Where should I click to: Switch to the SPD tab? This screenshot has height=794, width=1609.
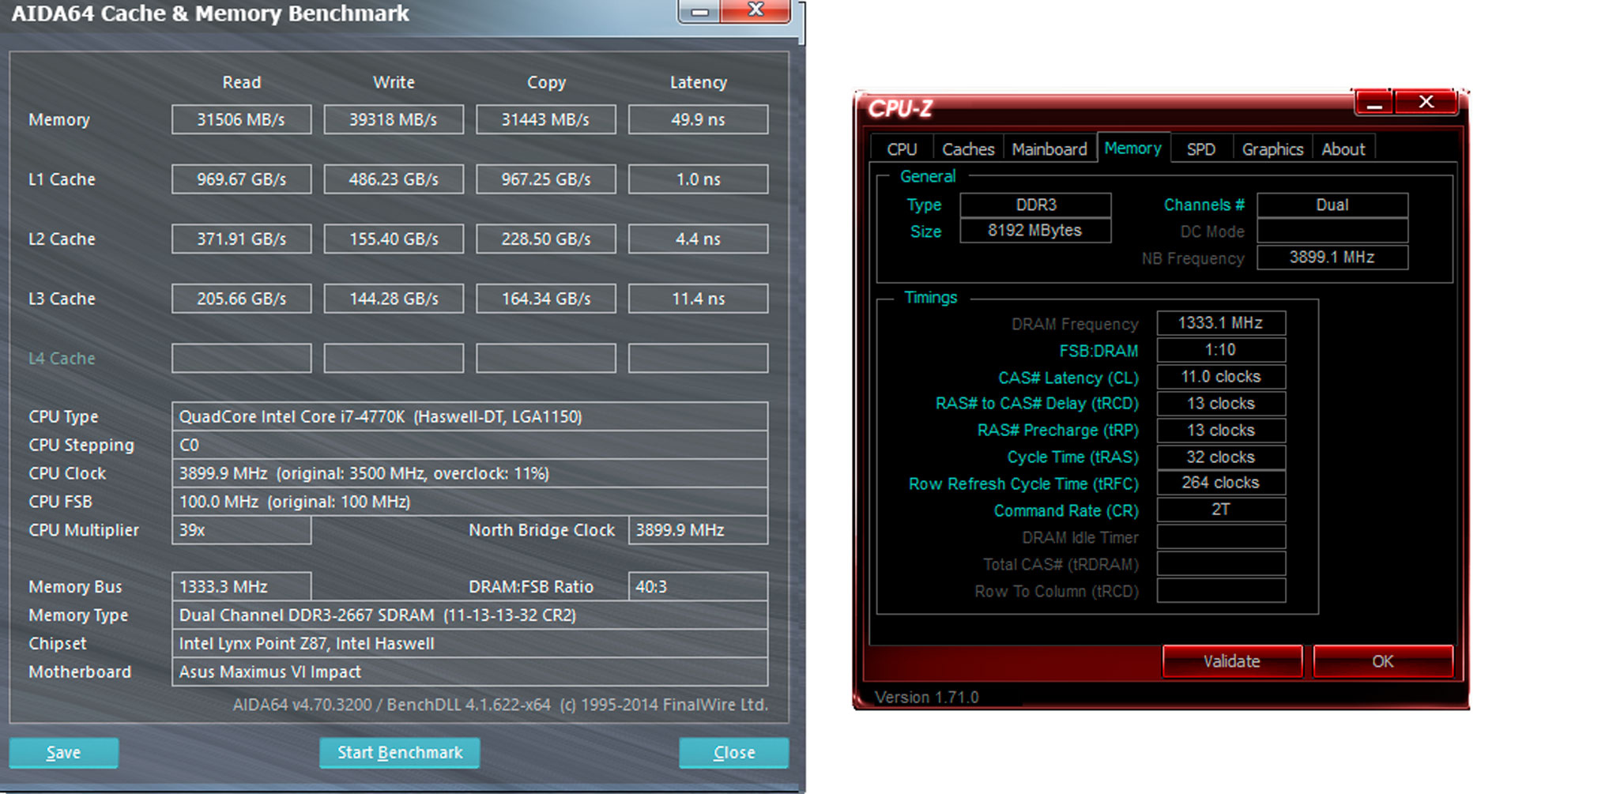(x=1200, y=149)
